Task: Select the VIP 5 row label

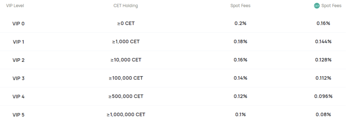Action: point(18,115)
